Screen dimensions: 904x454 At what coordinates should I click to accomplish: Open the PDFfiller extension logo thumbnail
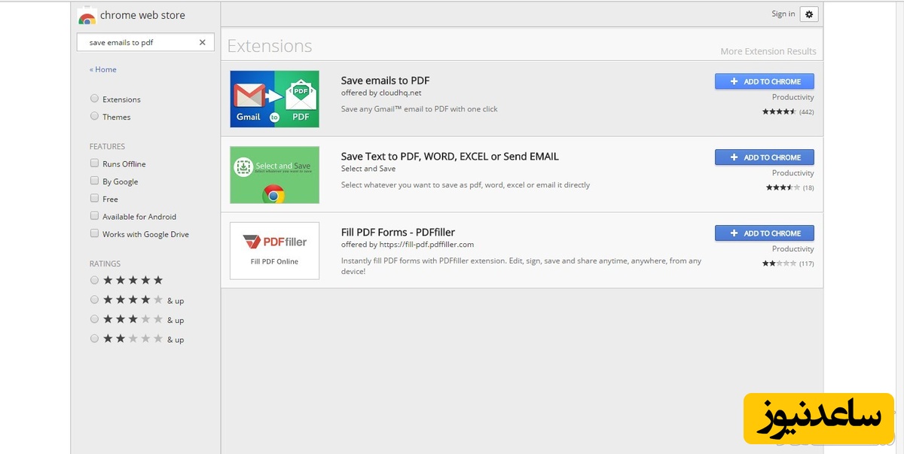(x=274, y=251)
